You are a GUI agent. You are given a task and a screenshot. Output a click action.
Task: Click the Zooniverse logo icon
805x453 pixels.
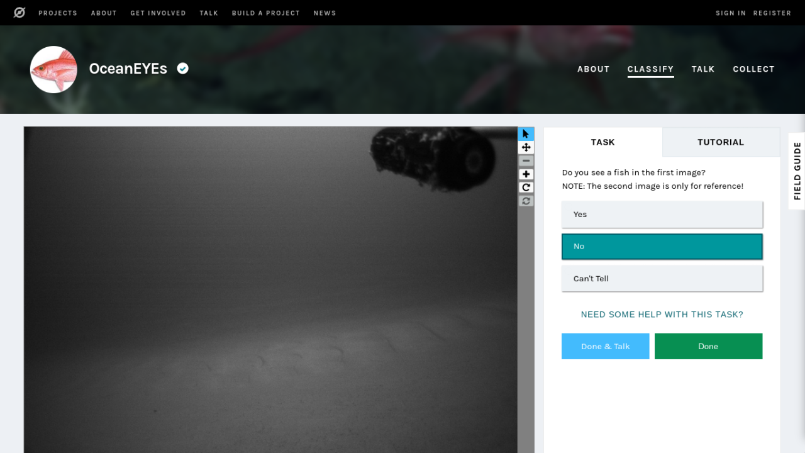[x=19, y=13]
